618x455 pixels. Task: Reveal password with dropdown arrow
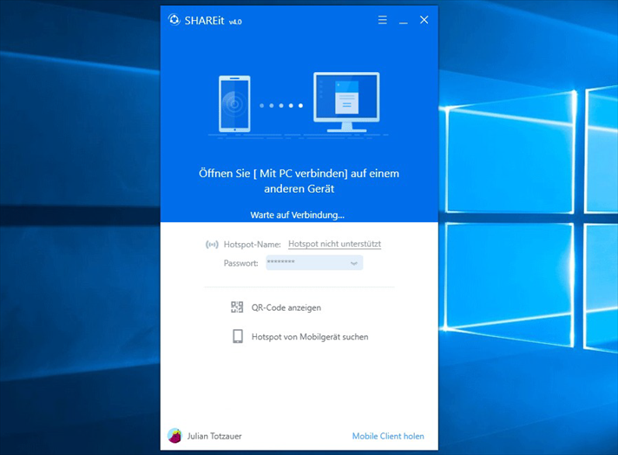tap(354, 263)
